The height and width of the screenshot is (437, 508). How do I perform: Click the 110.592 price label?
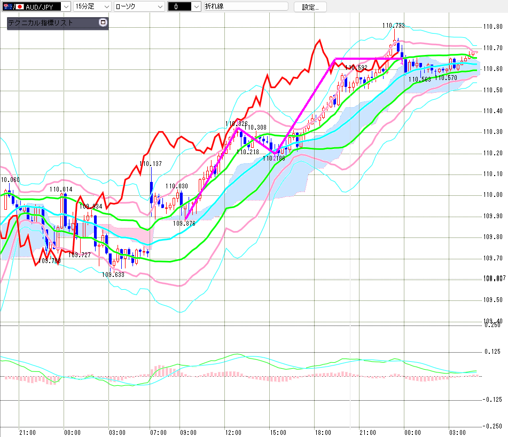pos(356,68)
